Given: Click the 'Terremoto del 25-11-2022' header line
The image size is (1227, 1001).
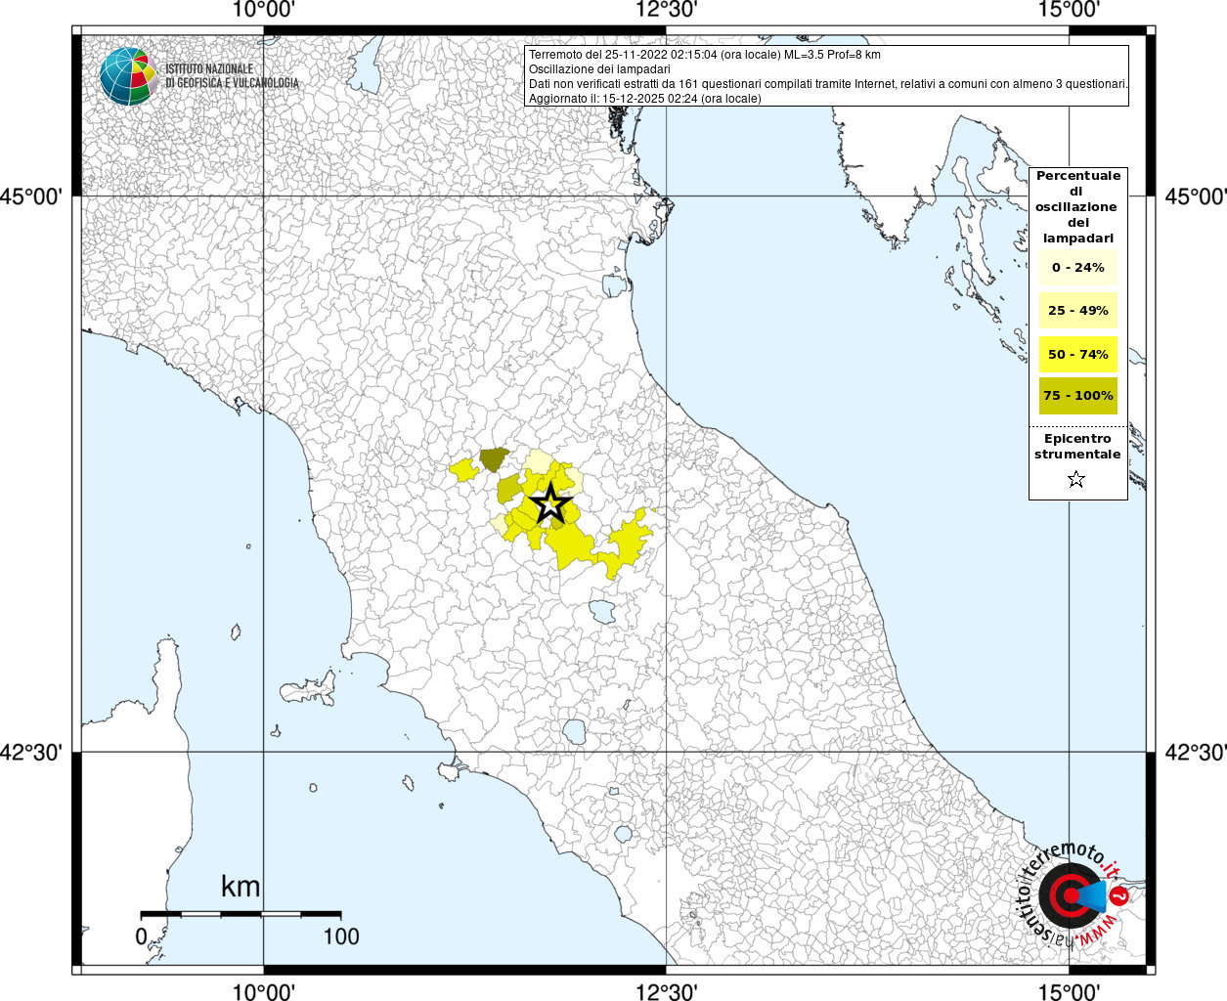Looking at the screenshot, I should tap(705, 55).
